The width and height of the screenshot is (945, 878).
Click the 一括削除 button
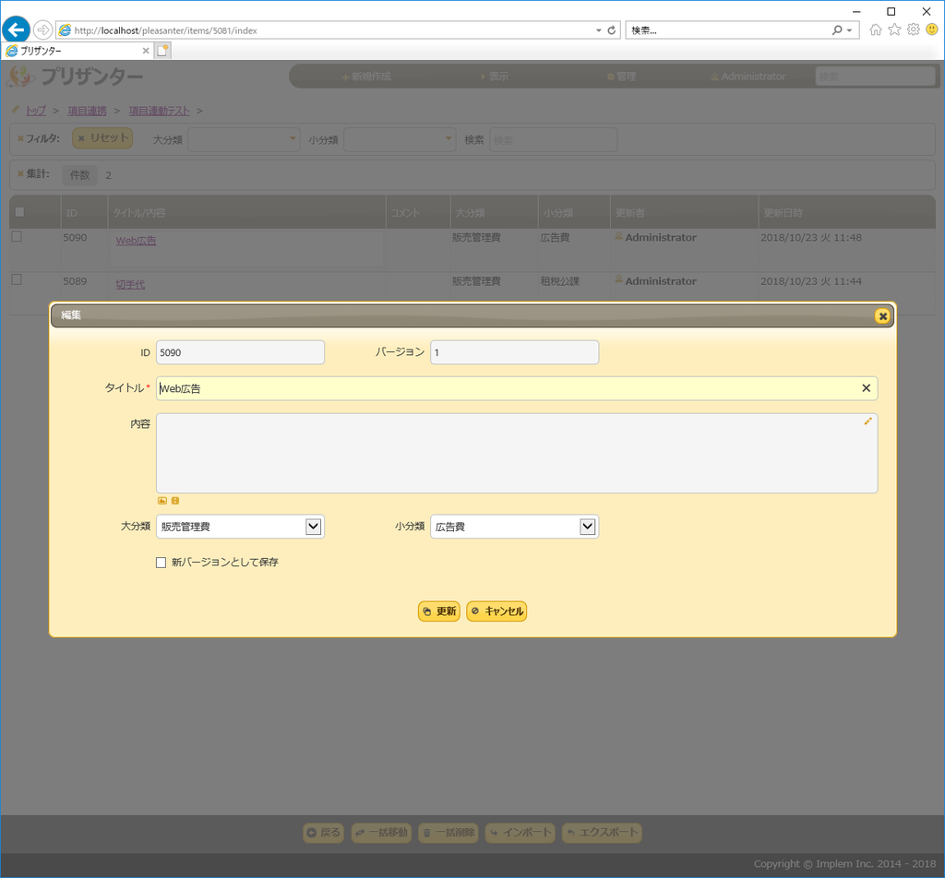tap(448, 833)
